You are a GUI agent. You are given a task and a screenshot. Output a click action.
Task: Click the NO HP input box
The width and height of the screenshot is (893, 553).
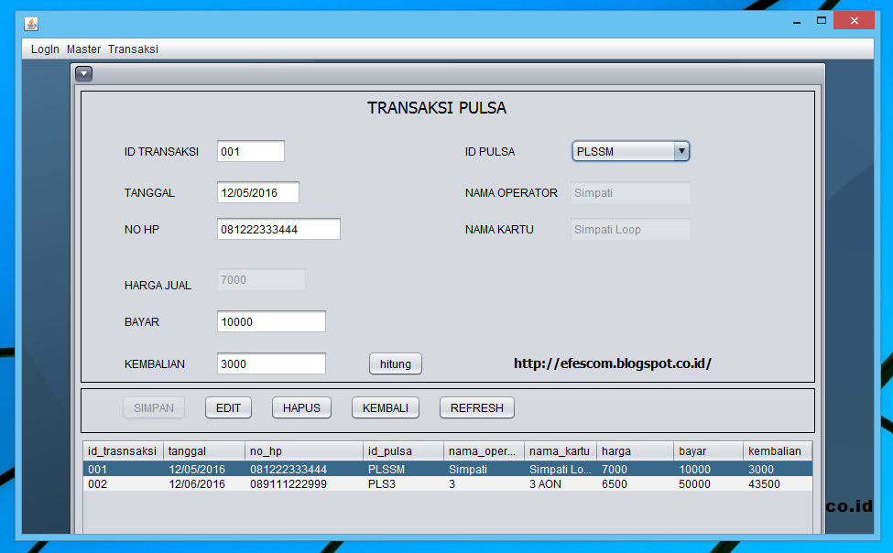278,229
